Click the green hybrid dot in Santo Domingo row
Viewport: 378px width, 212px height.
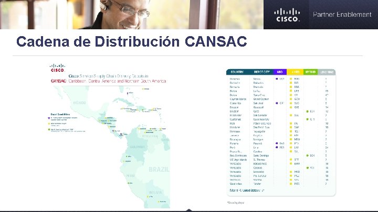coord(307,155)
